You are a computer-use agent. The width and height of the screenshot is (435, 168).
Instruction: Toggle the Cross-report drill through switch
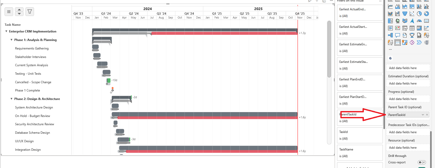[422, 162]
